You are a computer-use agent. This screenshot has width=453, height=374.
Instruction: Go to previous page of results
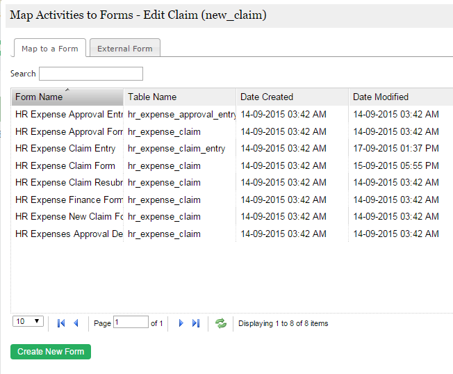click(x=76, y=323)
